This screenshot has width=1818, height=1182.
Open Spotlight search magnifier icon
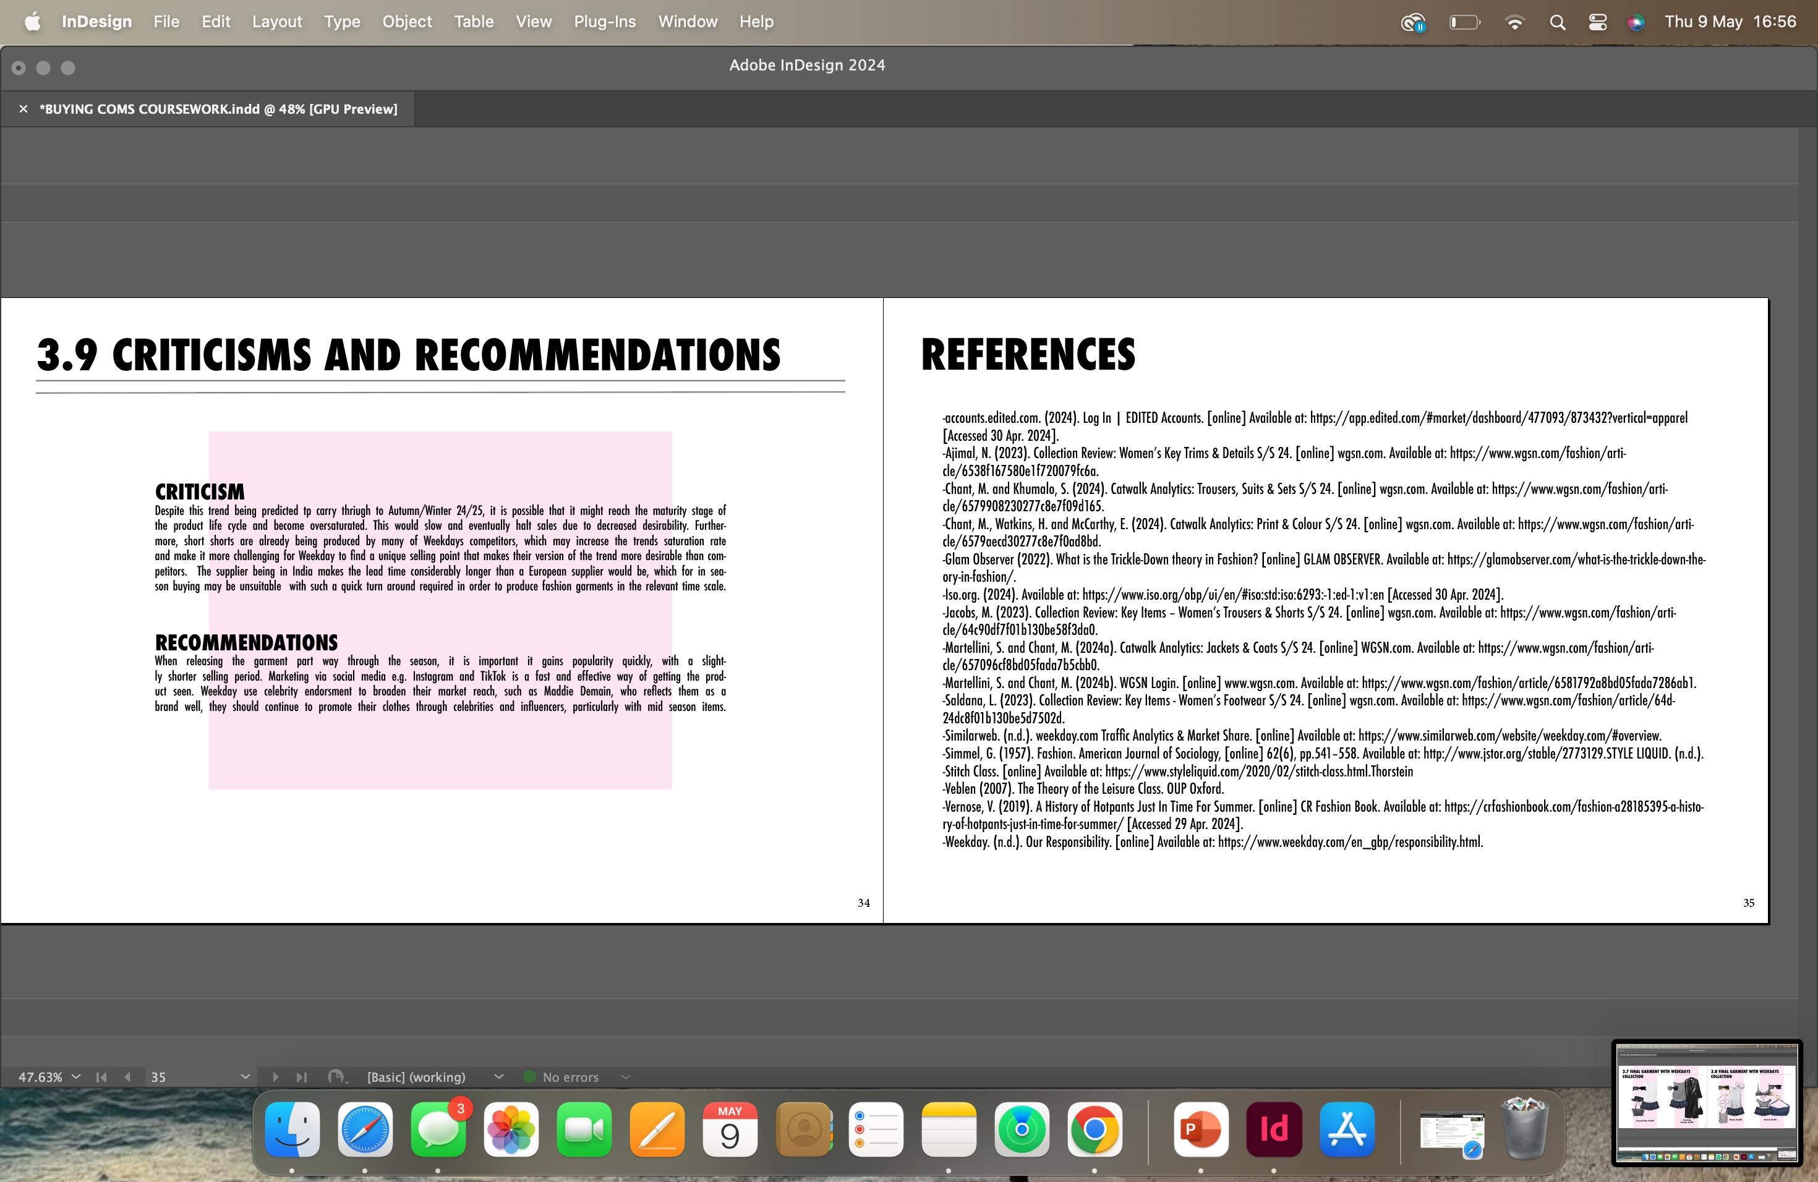tap(1558, 22)
